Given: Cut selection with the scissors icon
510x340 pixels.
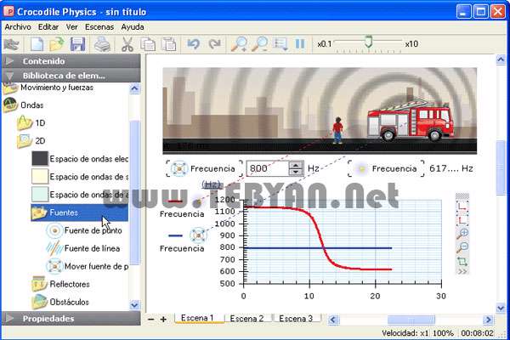Looking at the screenshot, I should pos(127,44).
